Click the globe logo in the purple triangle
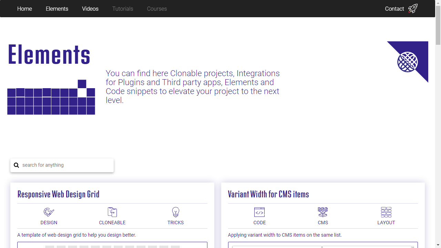441x248 pixels. (408, 62)
